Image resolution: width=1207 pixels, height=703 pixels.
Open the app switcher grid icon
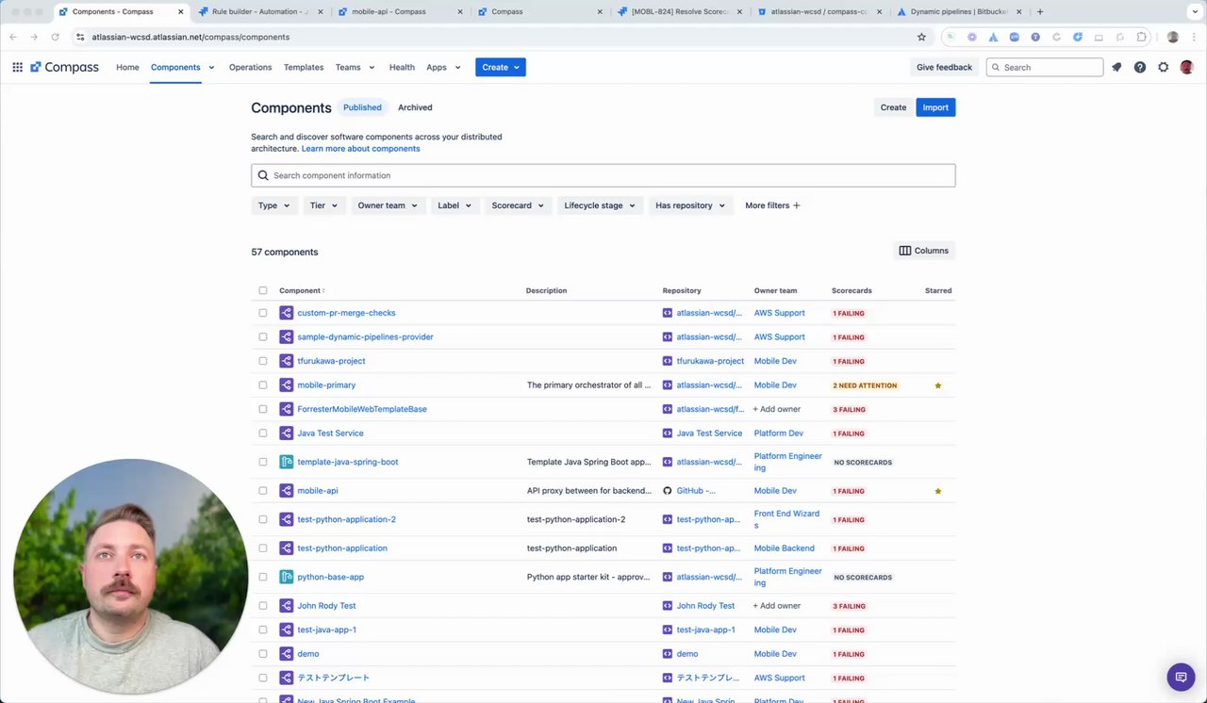17,67
